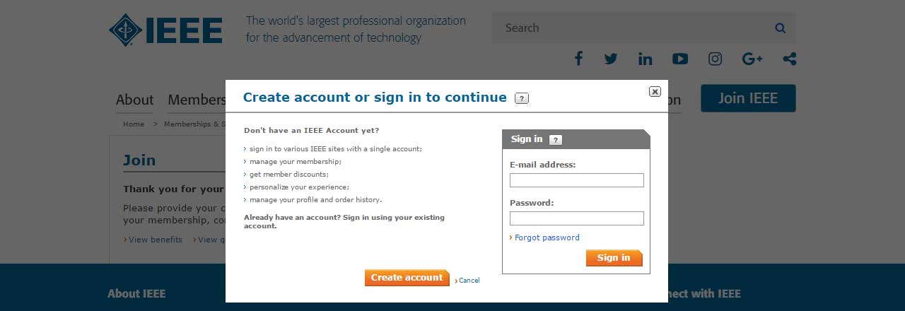Click the help icon beside dialog title
The height and width of the screenshot is (311, 905).
click(x=522, y=98)
